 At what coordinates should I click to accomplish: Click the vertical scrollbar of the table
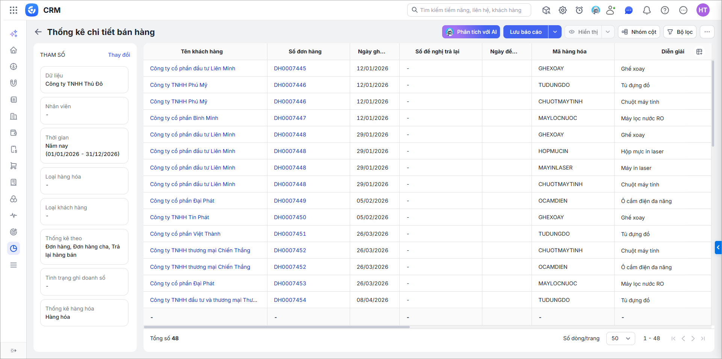tap(713, 103)
